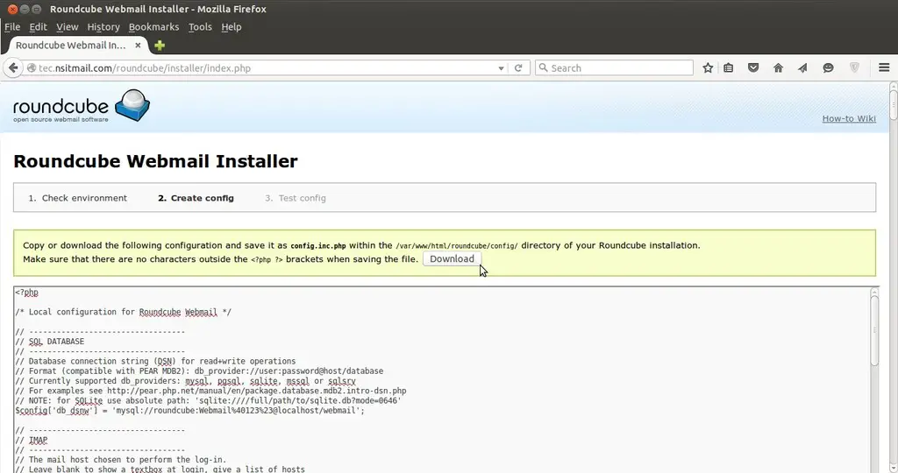Image resolution: width=898 pixels, height=473 pixels.
Task: Open the Help menu
Action: pyautogui.click(x=232, y=27)
